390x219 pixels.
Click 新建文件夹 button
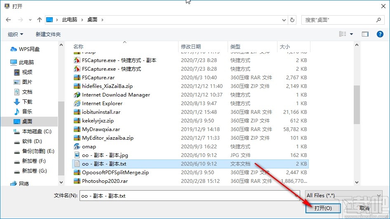point(48,34)
